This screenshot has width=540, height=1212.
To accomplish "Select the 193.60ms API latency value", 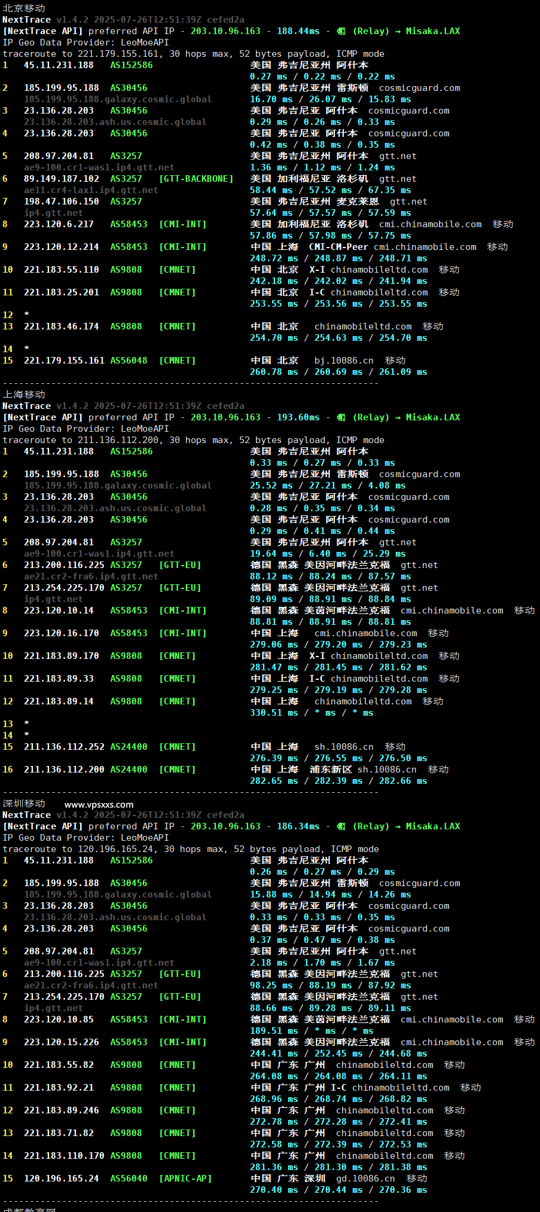I will 298,417.
